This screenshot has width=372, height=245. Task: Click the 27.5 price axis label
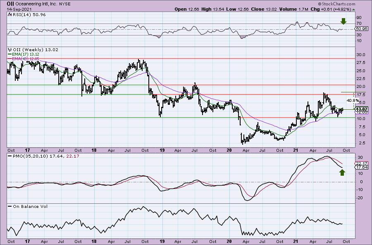[x=361, y=63]
